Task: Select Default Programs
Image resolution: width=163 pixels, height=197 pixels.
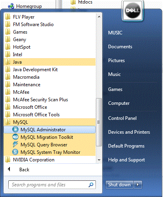Action: 126,146
